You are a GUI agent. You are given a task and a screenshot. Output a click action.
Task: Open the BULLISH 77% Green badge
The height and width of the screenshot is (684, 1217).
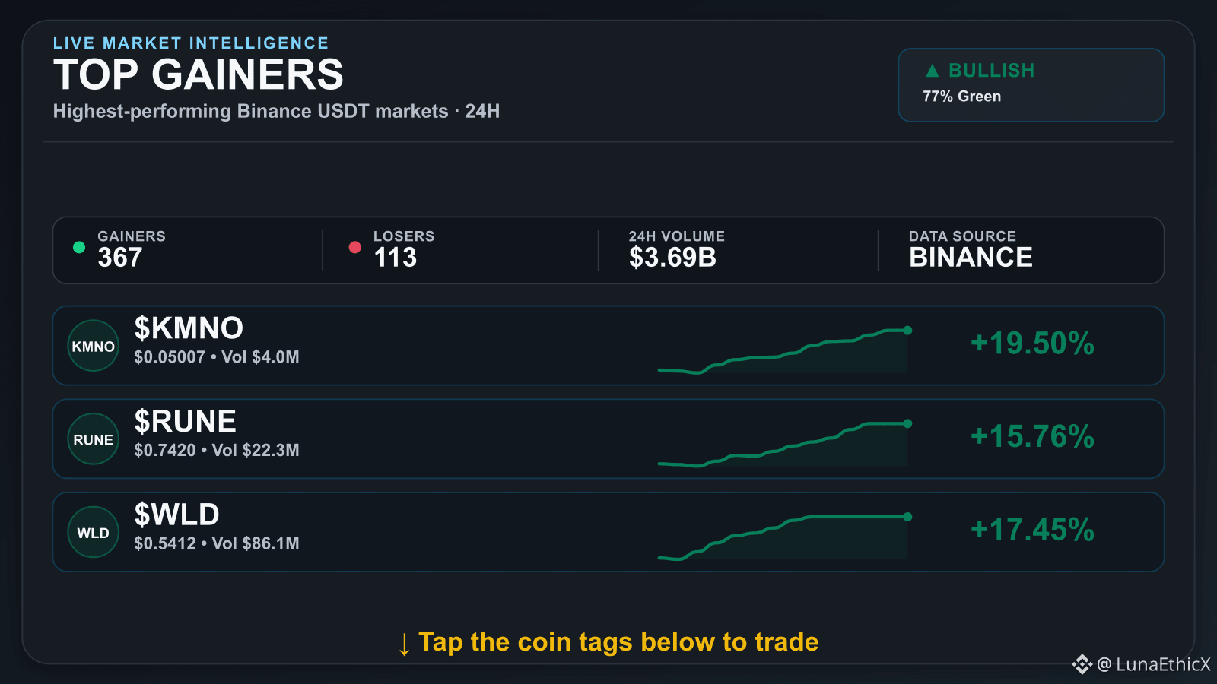pyautogui.click(x=1031, y=85)
